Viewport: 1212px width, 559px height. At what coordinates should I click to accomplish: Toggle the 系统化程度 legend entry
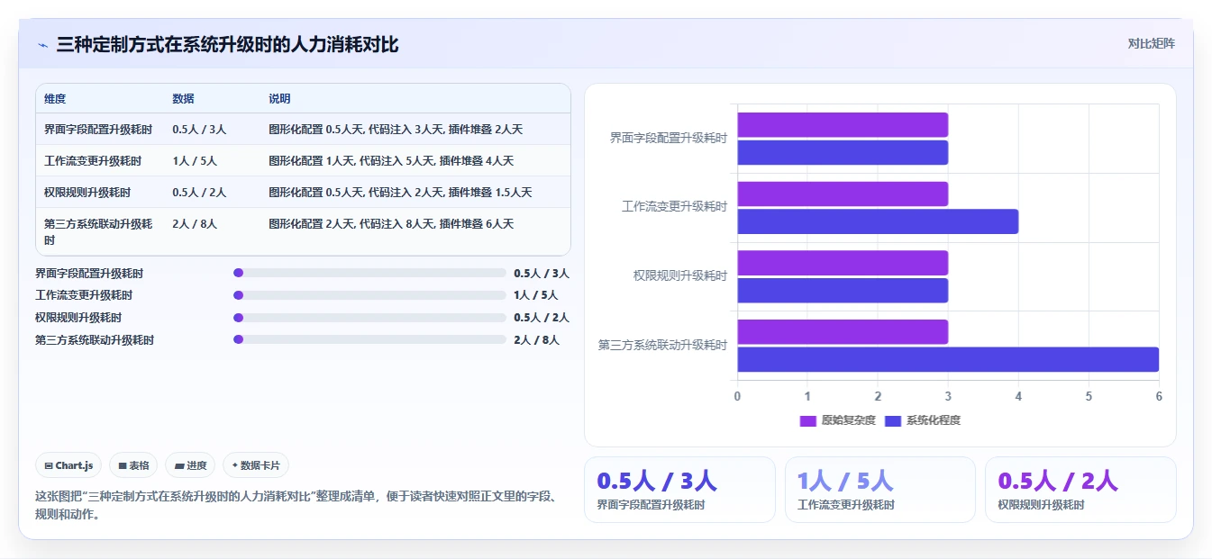tap(923, 420)
